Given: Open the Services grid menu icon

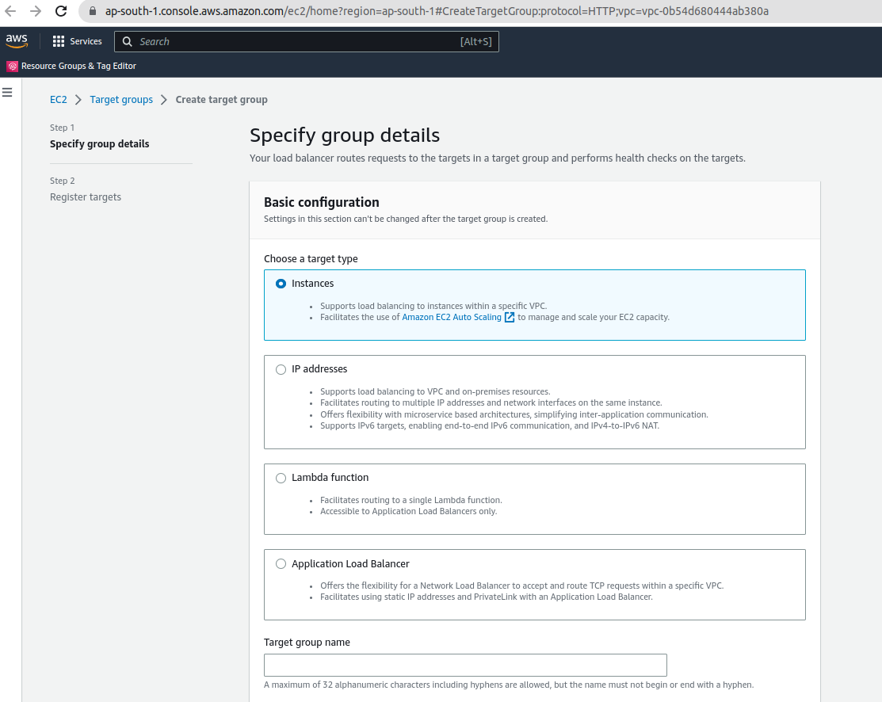Looking at the screenshot, I should tap(59, 42).
